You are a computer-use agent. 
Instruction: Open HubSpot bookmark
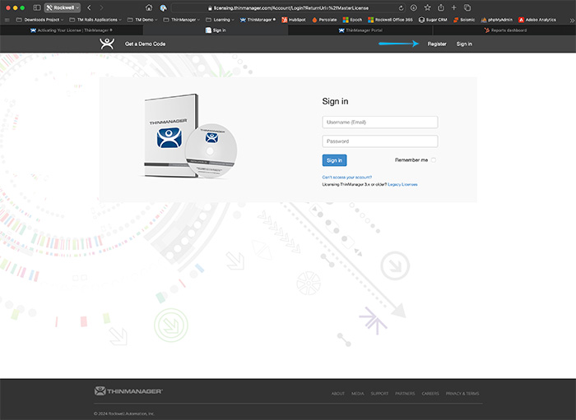[293, 20]
